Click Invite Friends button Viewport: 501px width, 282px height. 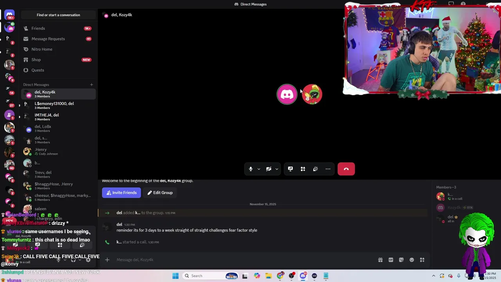(x=121, y=193)
